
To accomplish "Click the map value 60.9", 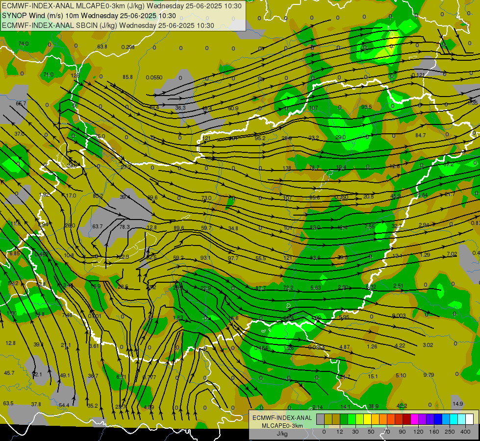I will [233, 108].
